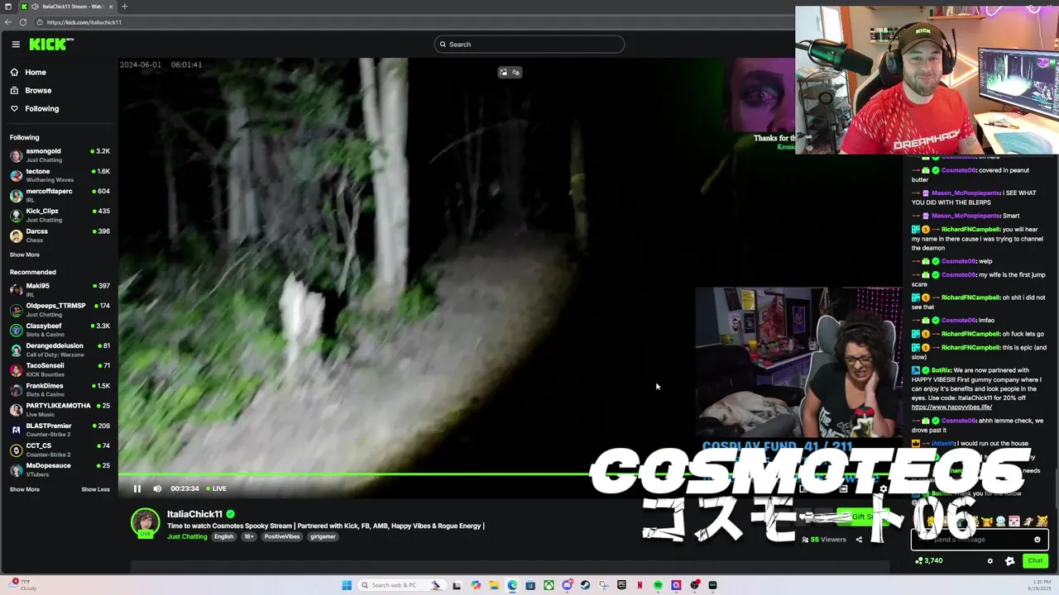Open the asmongold channel
Screen dimensions: 1059x595
[x=60, y=155]
